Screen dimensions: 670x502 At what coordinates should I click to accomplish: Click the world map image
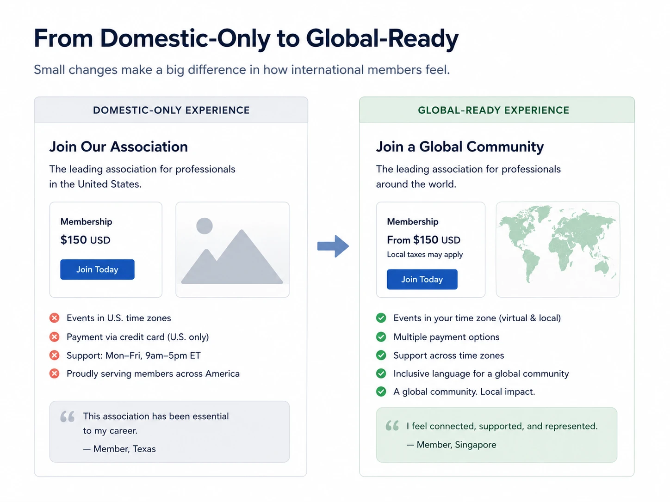[558, 250]
